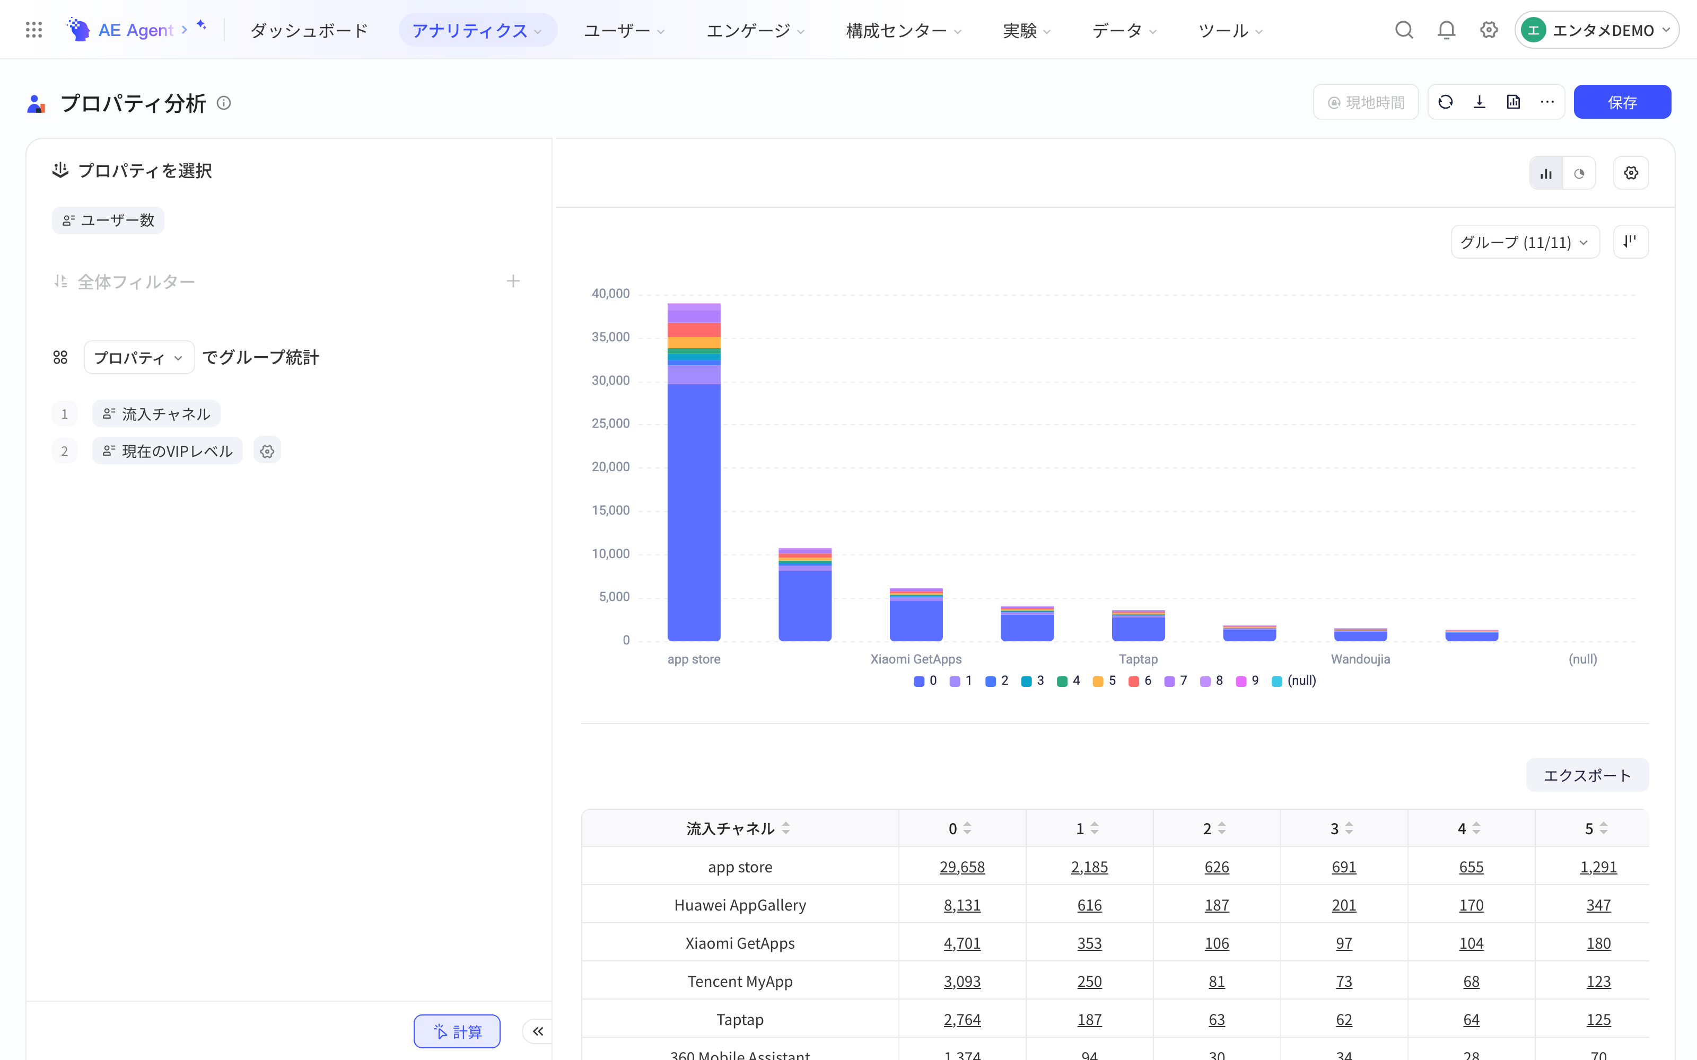Click info icon beside プロパティ分析 title

click(x=224, y=103)
